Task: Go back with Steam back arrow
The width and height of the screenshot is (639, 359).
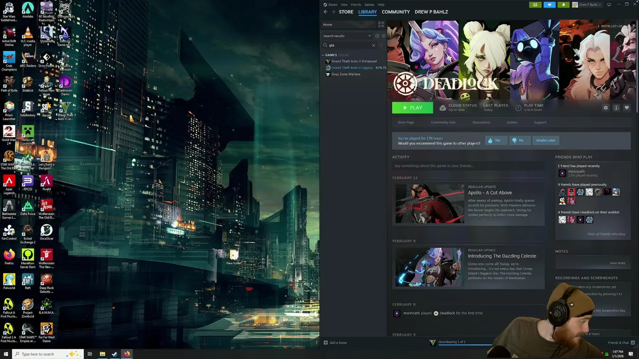Action: [325, 12]
